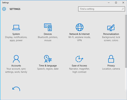Click the Accounts label

tap(16, 65)
